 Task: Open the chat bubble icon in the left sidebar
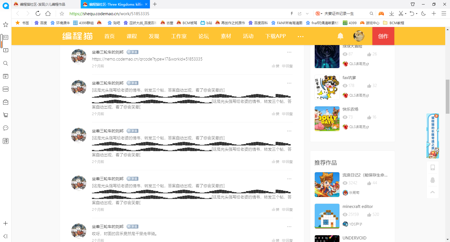(x=6, y=128)
